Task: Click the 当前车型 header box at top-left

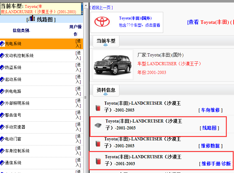Action: coord(41,9)
